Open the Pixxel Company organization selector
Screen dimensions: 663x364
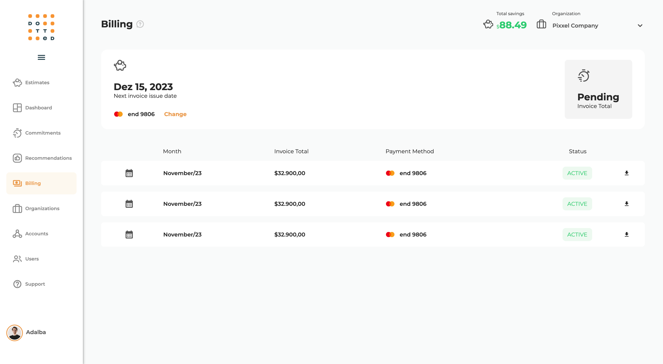(x=575, y=26)
